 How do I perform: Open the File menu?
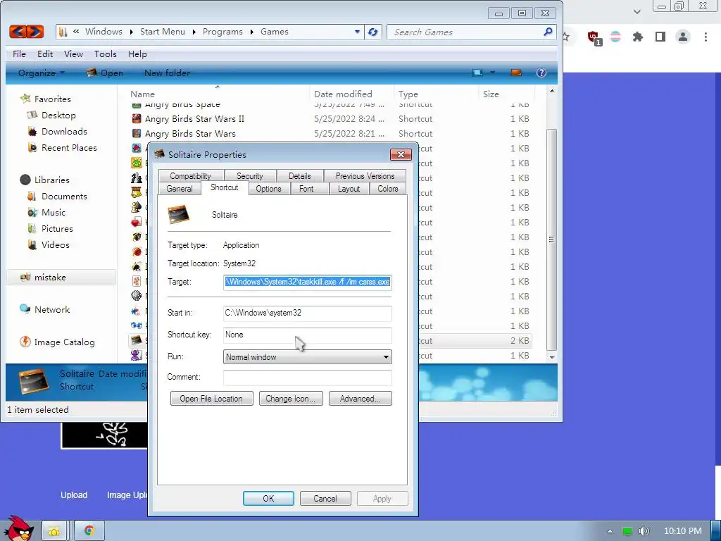19,54
